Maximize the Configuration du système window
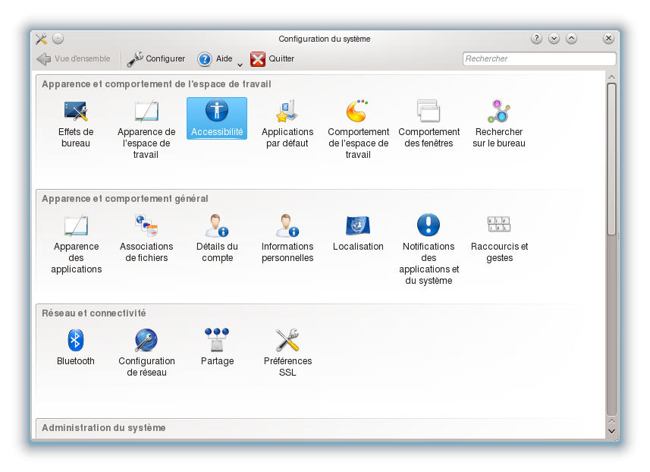Screen dimensions: 650x472 click(571, 39)
